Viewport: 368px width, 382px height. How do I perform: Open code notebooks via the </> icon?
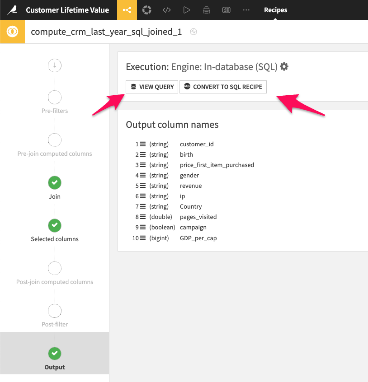[166, 9]
